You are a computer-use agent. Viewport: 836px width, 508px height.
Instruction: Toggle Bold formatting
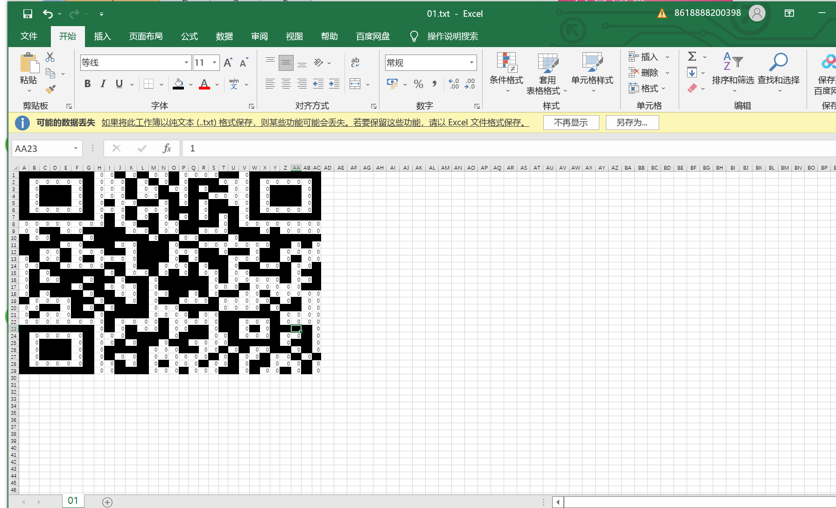(87, 84)
